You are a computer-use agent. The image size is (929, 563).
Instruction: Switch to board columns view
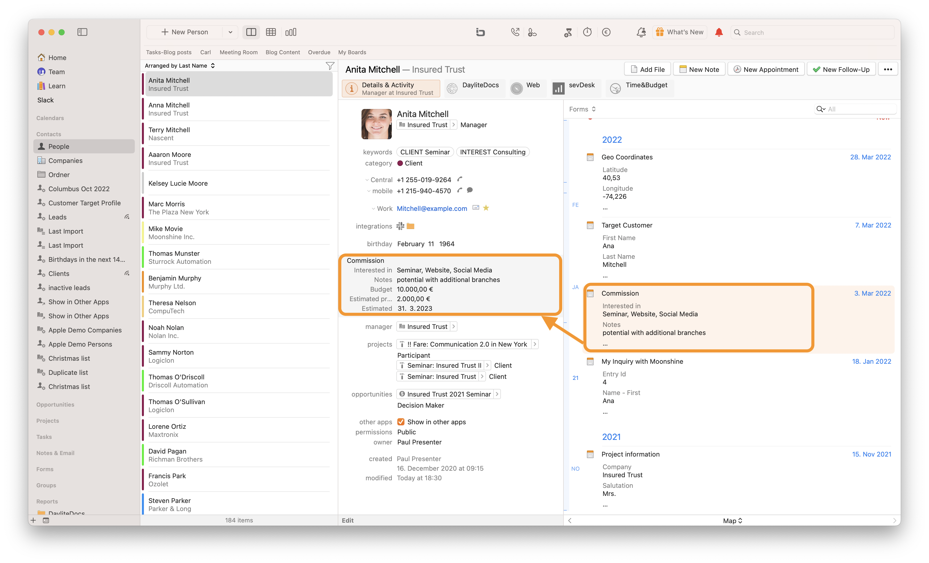[291, 32]
